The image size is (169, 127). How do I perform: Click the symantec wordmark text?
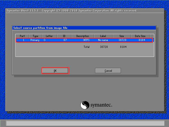[x=101, y=105]
